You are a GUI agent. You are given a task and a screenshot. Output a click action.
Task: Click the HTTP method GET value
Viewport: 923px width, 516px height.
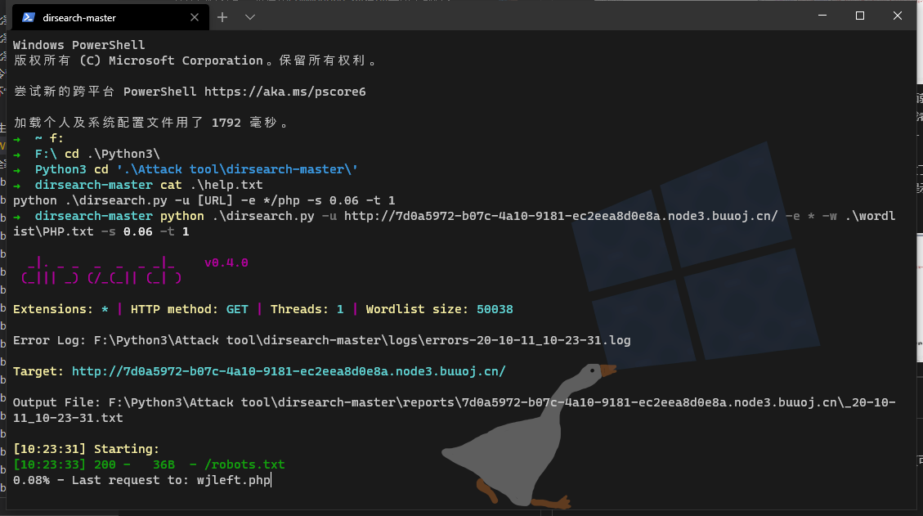tap(237, 308)
